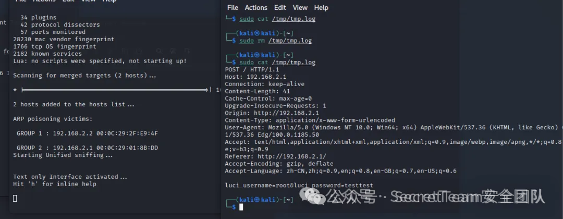Click 'Scanning for merged targets (2 hosts)' line
The height and width of the screenshot is (219, 563).
85,76
